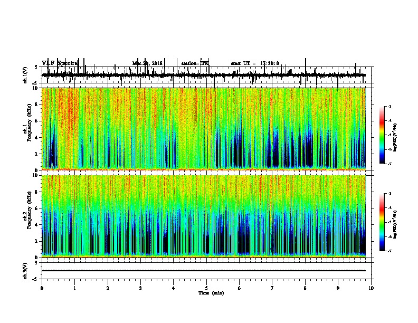Click time axis tick label '9'

(x=338, y=288)
